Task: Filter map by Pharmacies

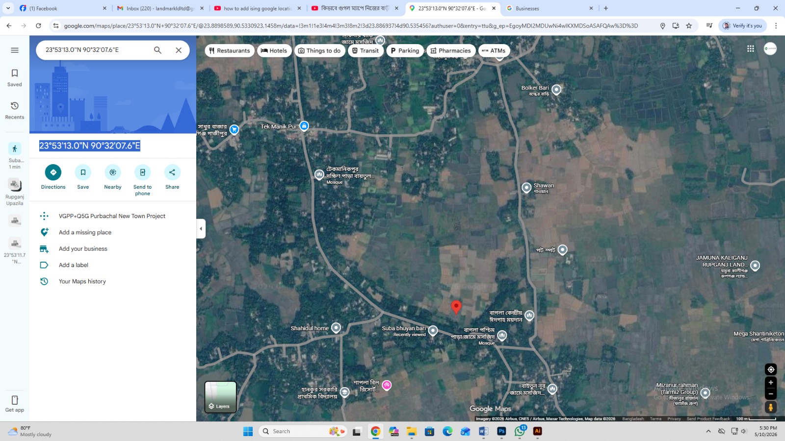Action: [x=451, y=50]
